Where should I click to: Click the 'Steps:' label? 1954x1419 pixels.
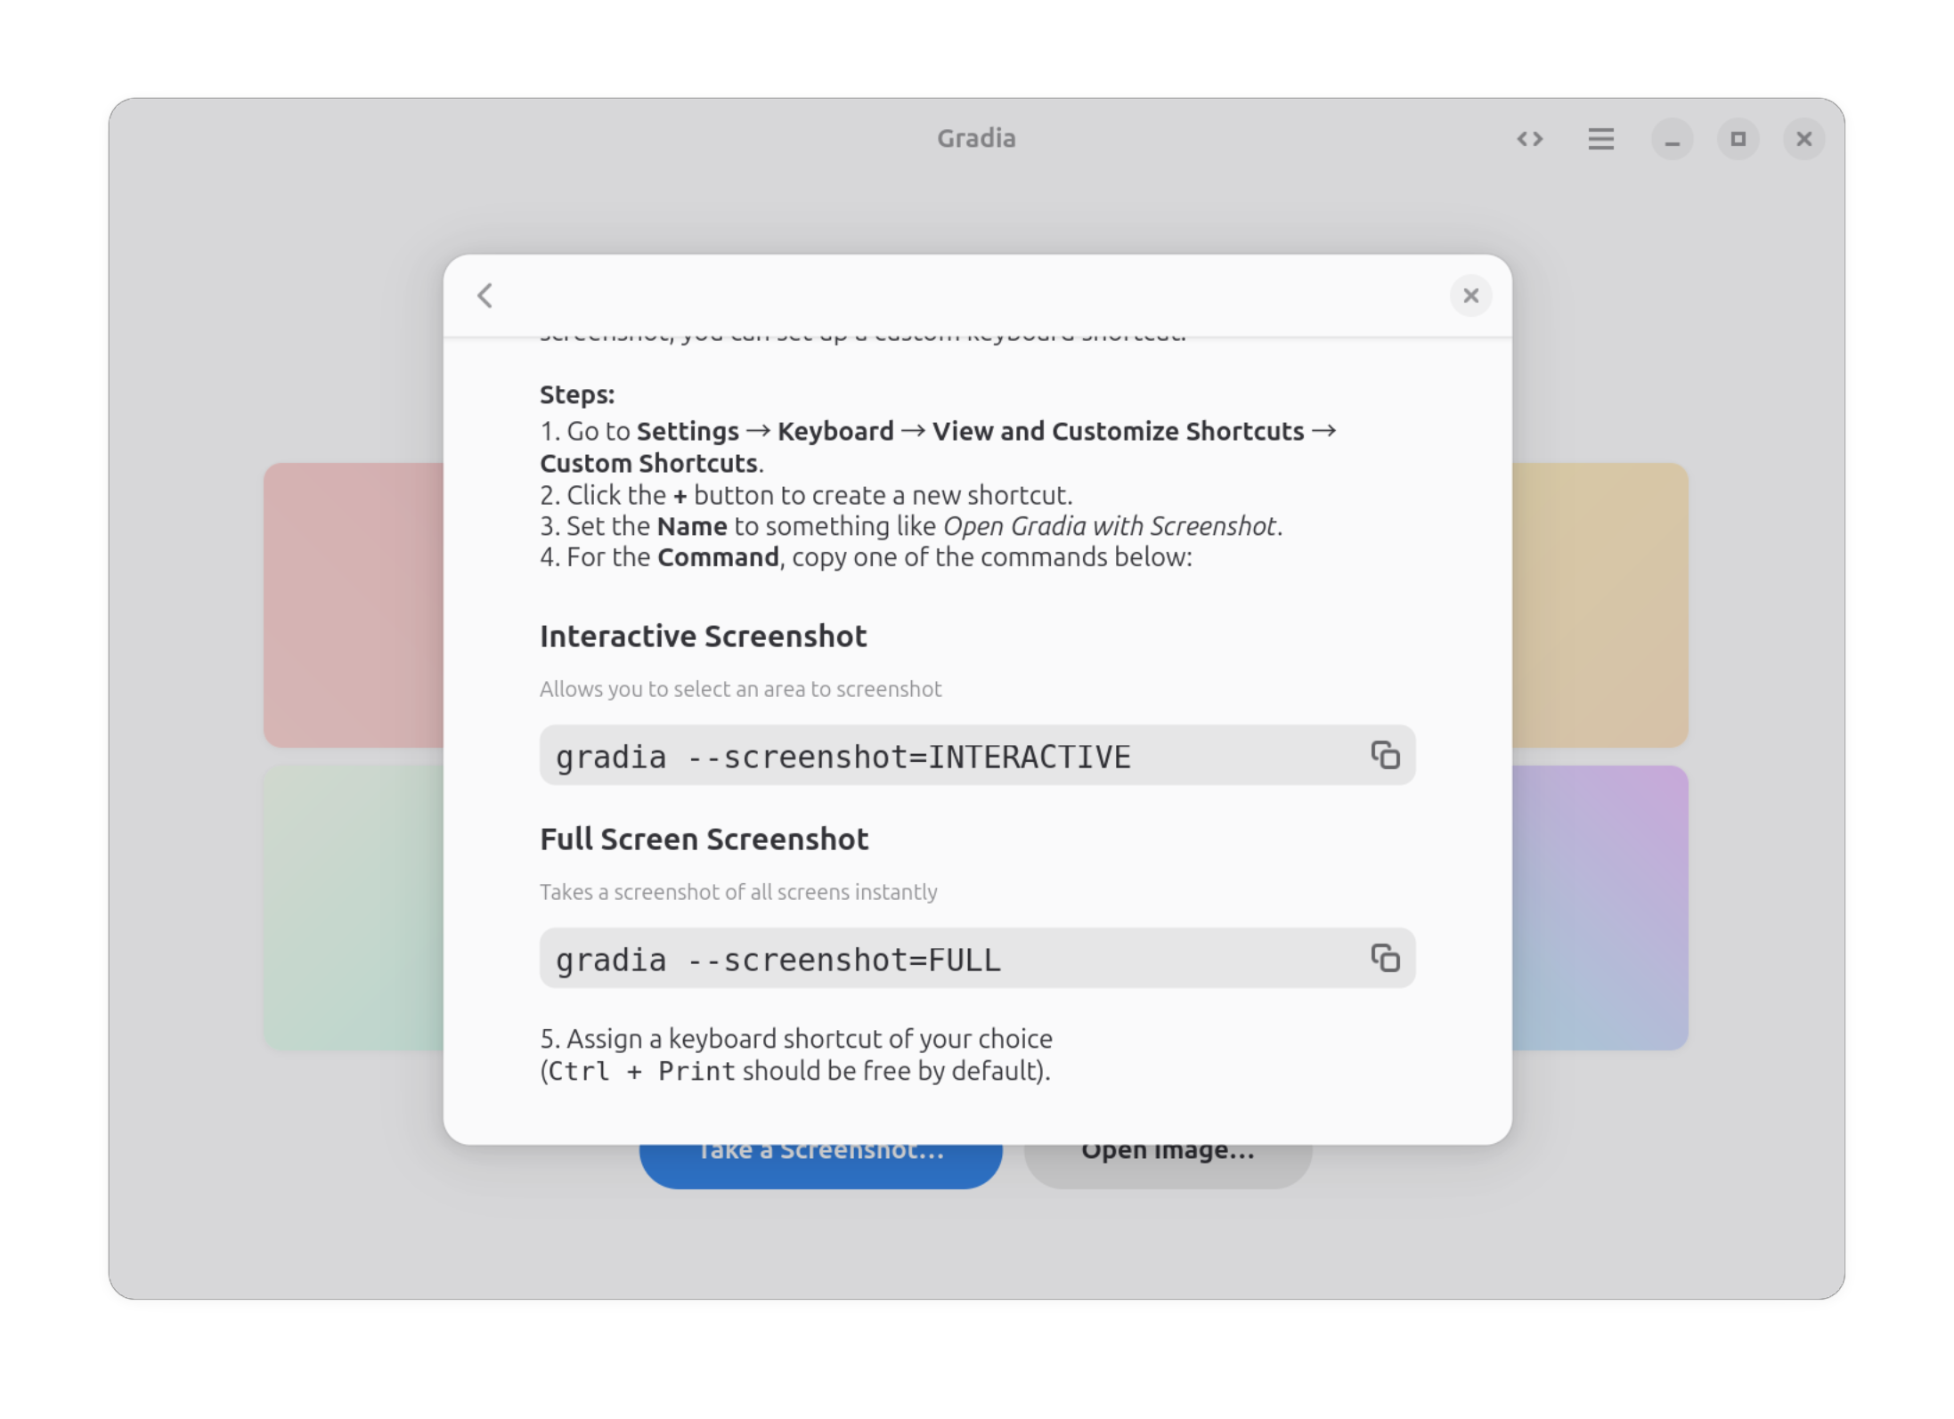coord(577,394)
